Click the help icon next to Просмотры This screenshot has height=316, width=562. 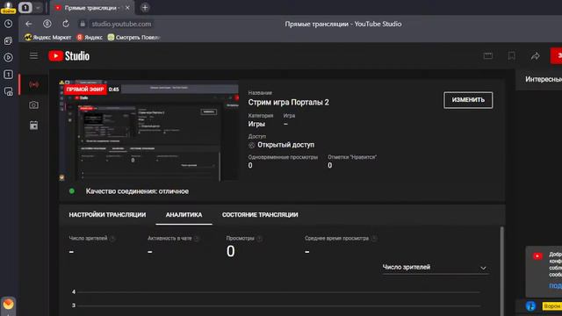(x=260, y=239)
